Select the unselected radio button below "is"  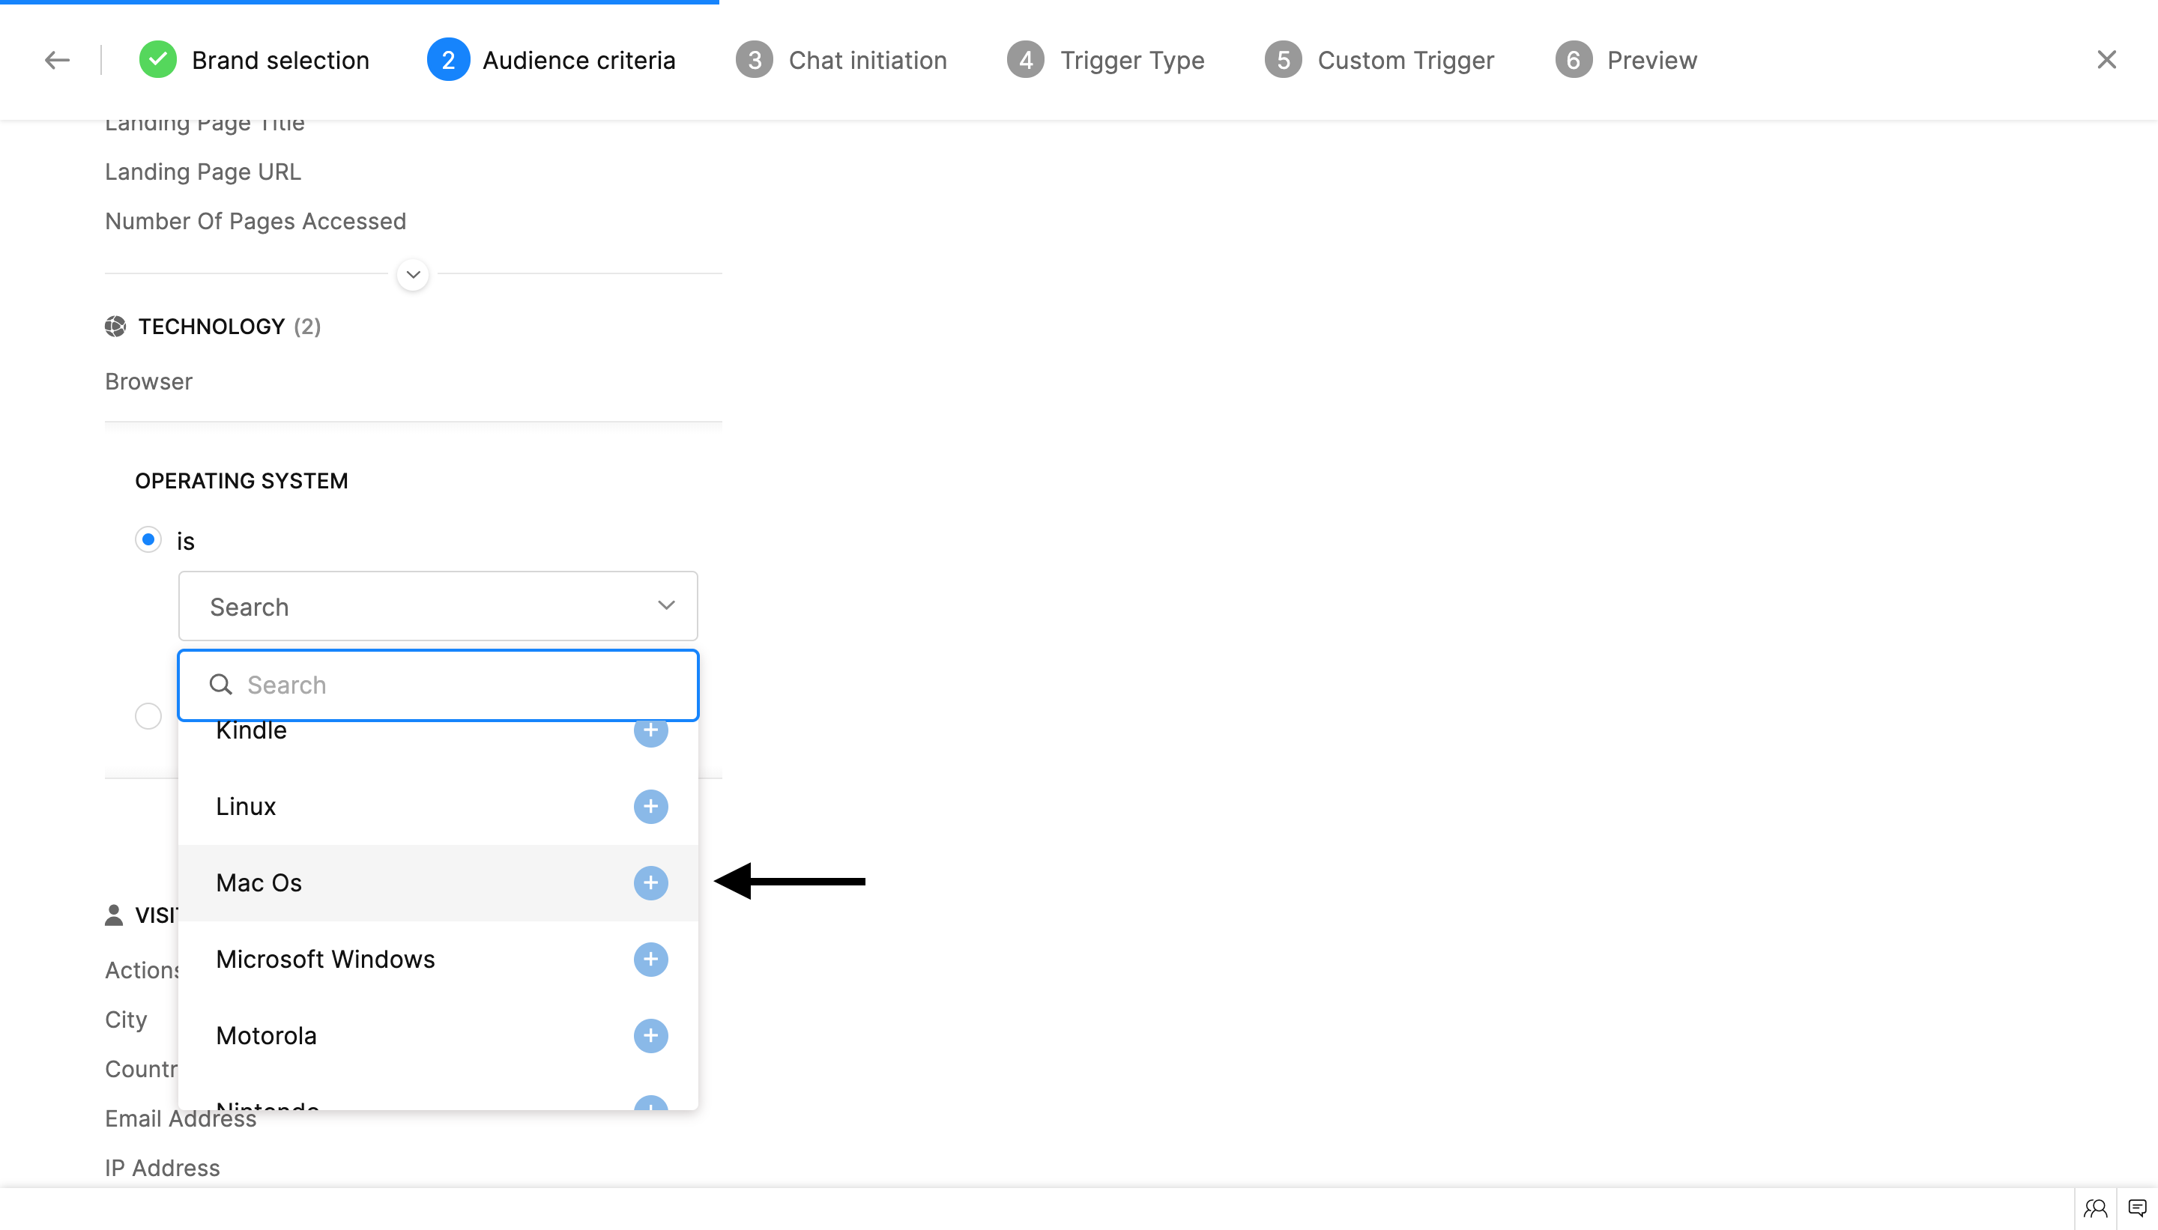[x=148, y=716]
